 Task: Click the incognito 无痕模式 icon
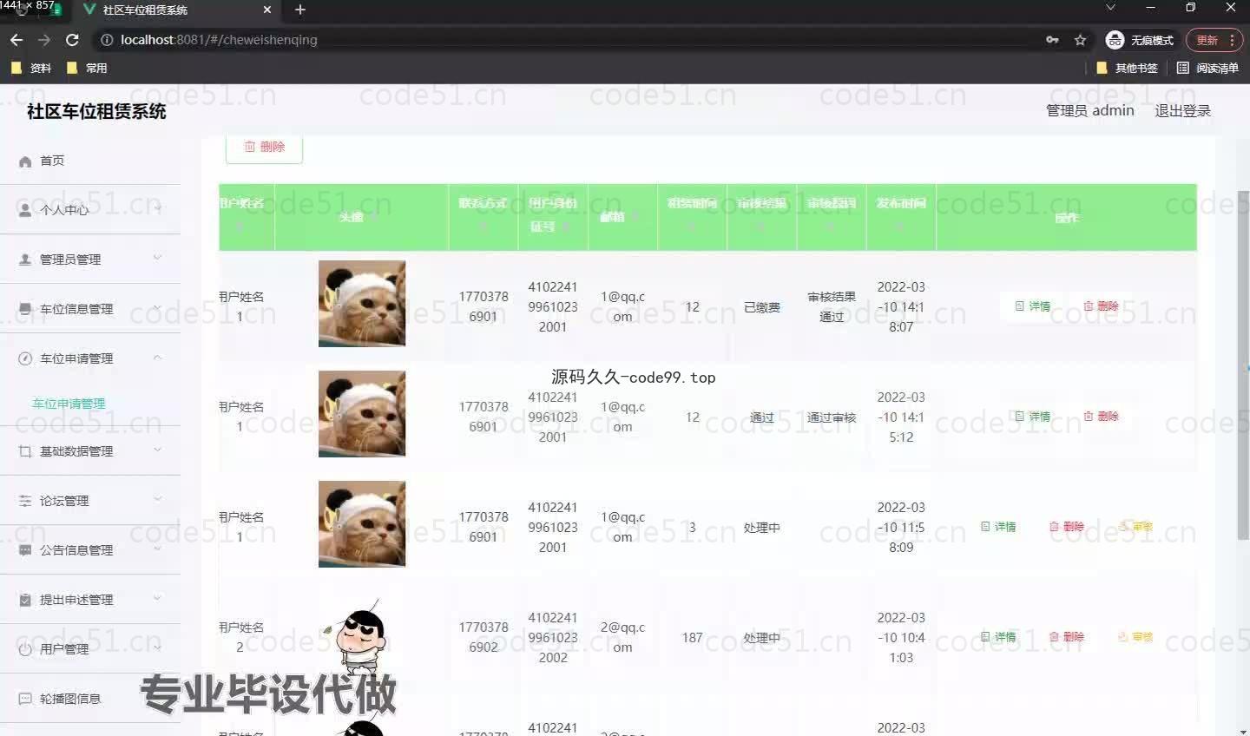[1115, 40]
